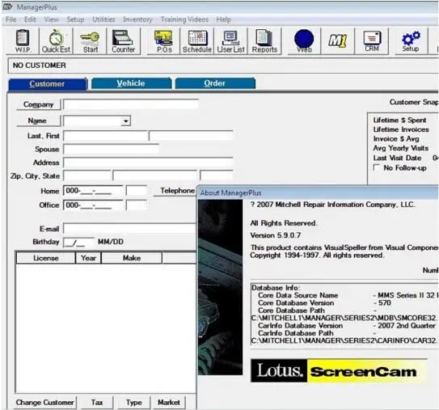Open the Counter cash register icon

tap(123, 41)
